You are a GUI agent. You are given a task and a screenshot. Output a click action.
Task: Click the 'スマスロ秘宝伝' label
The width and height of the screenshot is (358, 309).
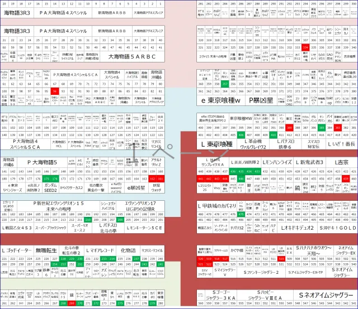click(313, 144)
